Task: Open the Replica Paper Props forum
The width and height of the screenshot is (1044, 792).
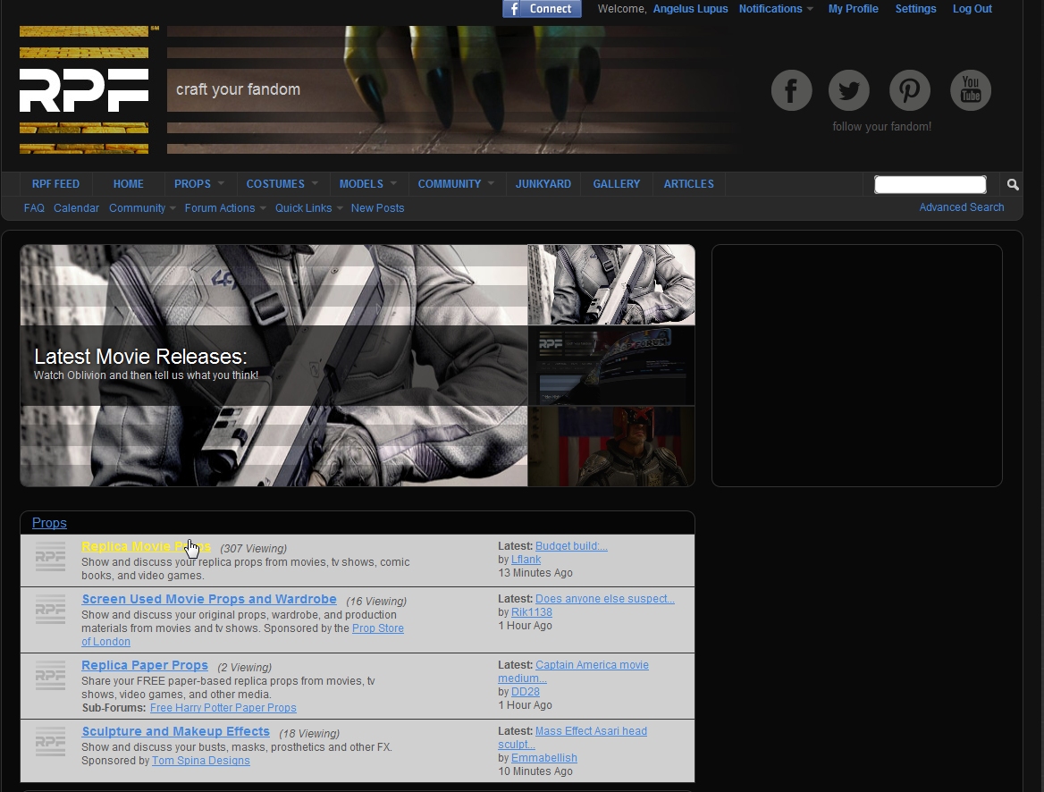Action: pos(145,665)
